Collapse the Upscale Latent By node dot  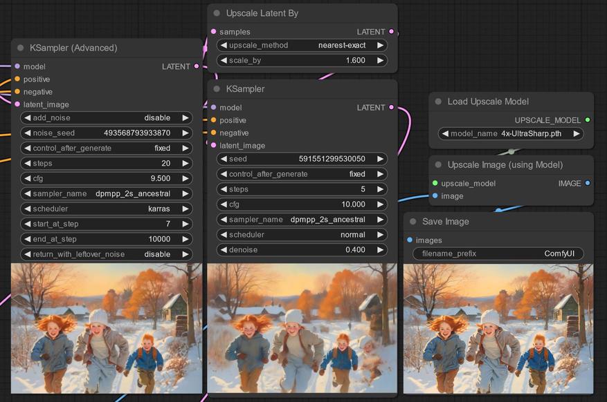[x=217, y=13]
